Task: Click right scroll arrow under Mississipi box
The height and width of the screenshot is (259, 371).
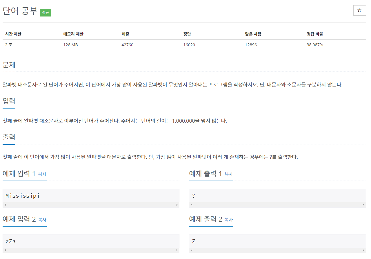Action: [177, 205]
